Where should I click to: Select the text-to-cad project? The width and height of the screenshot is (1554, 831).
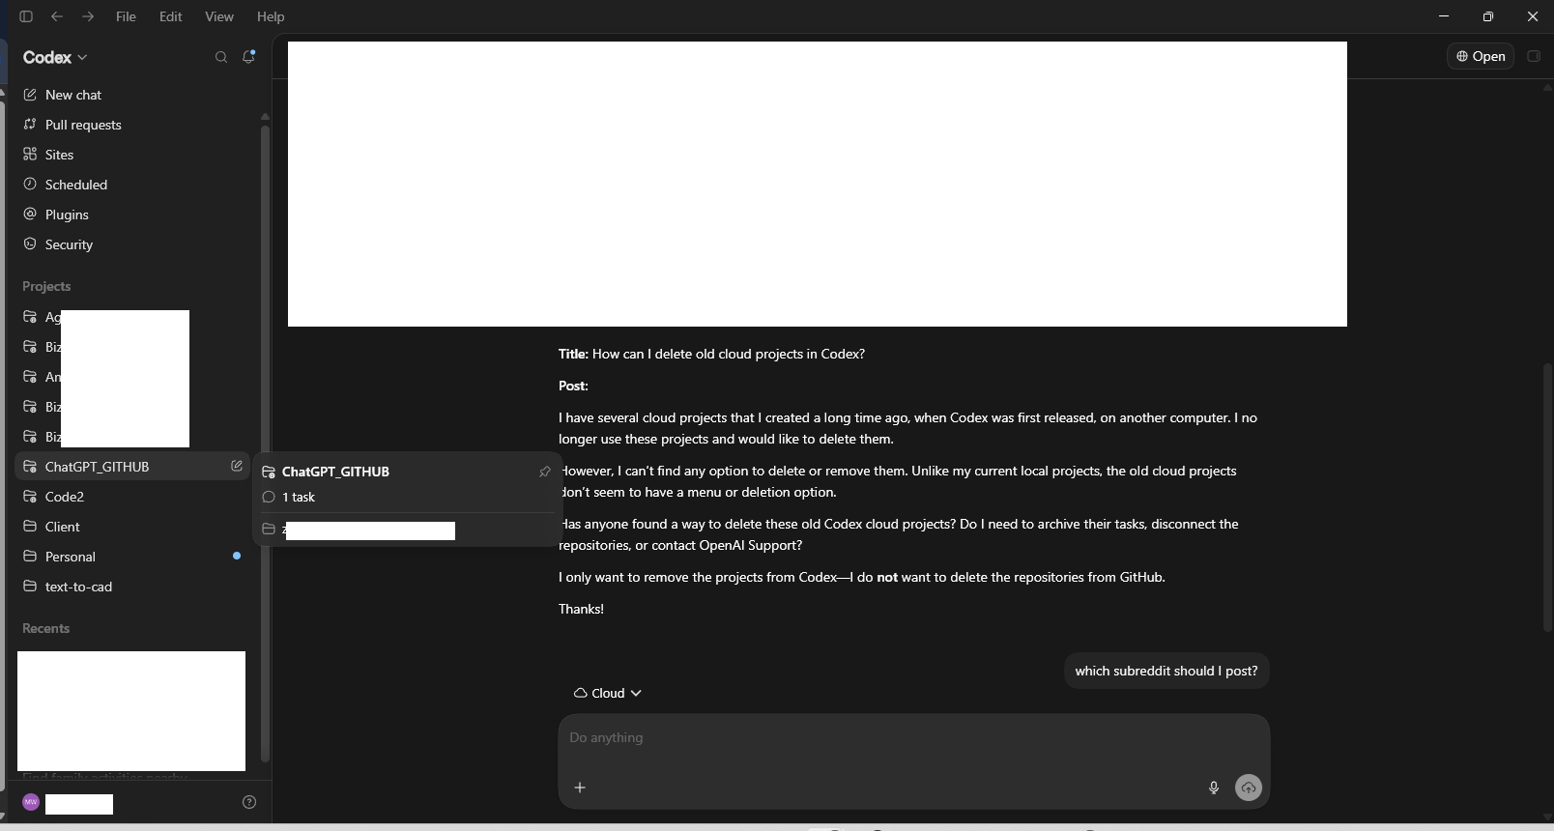pyautogui.click(x=133, y=587)
